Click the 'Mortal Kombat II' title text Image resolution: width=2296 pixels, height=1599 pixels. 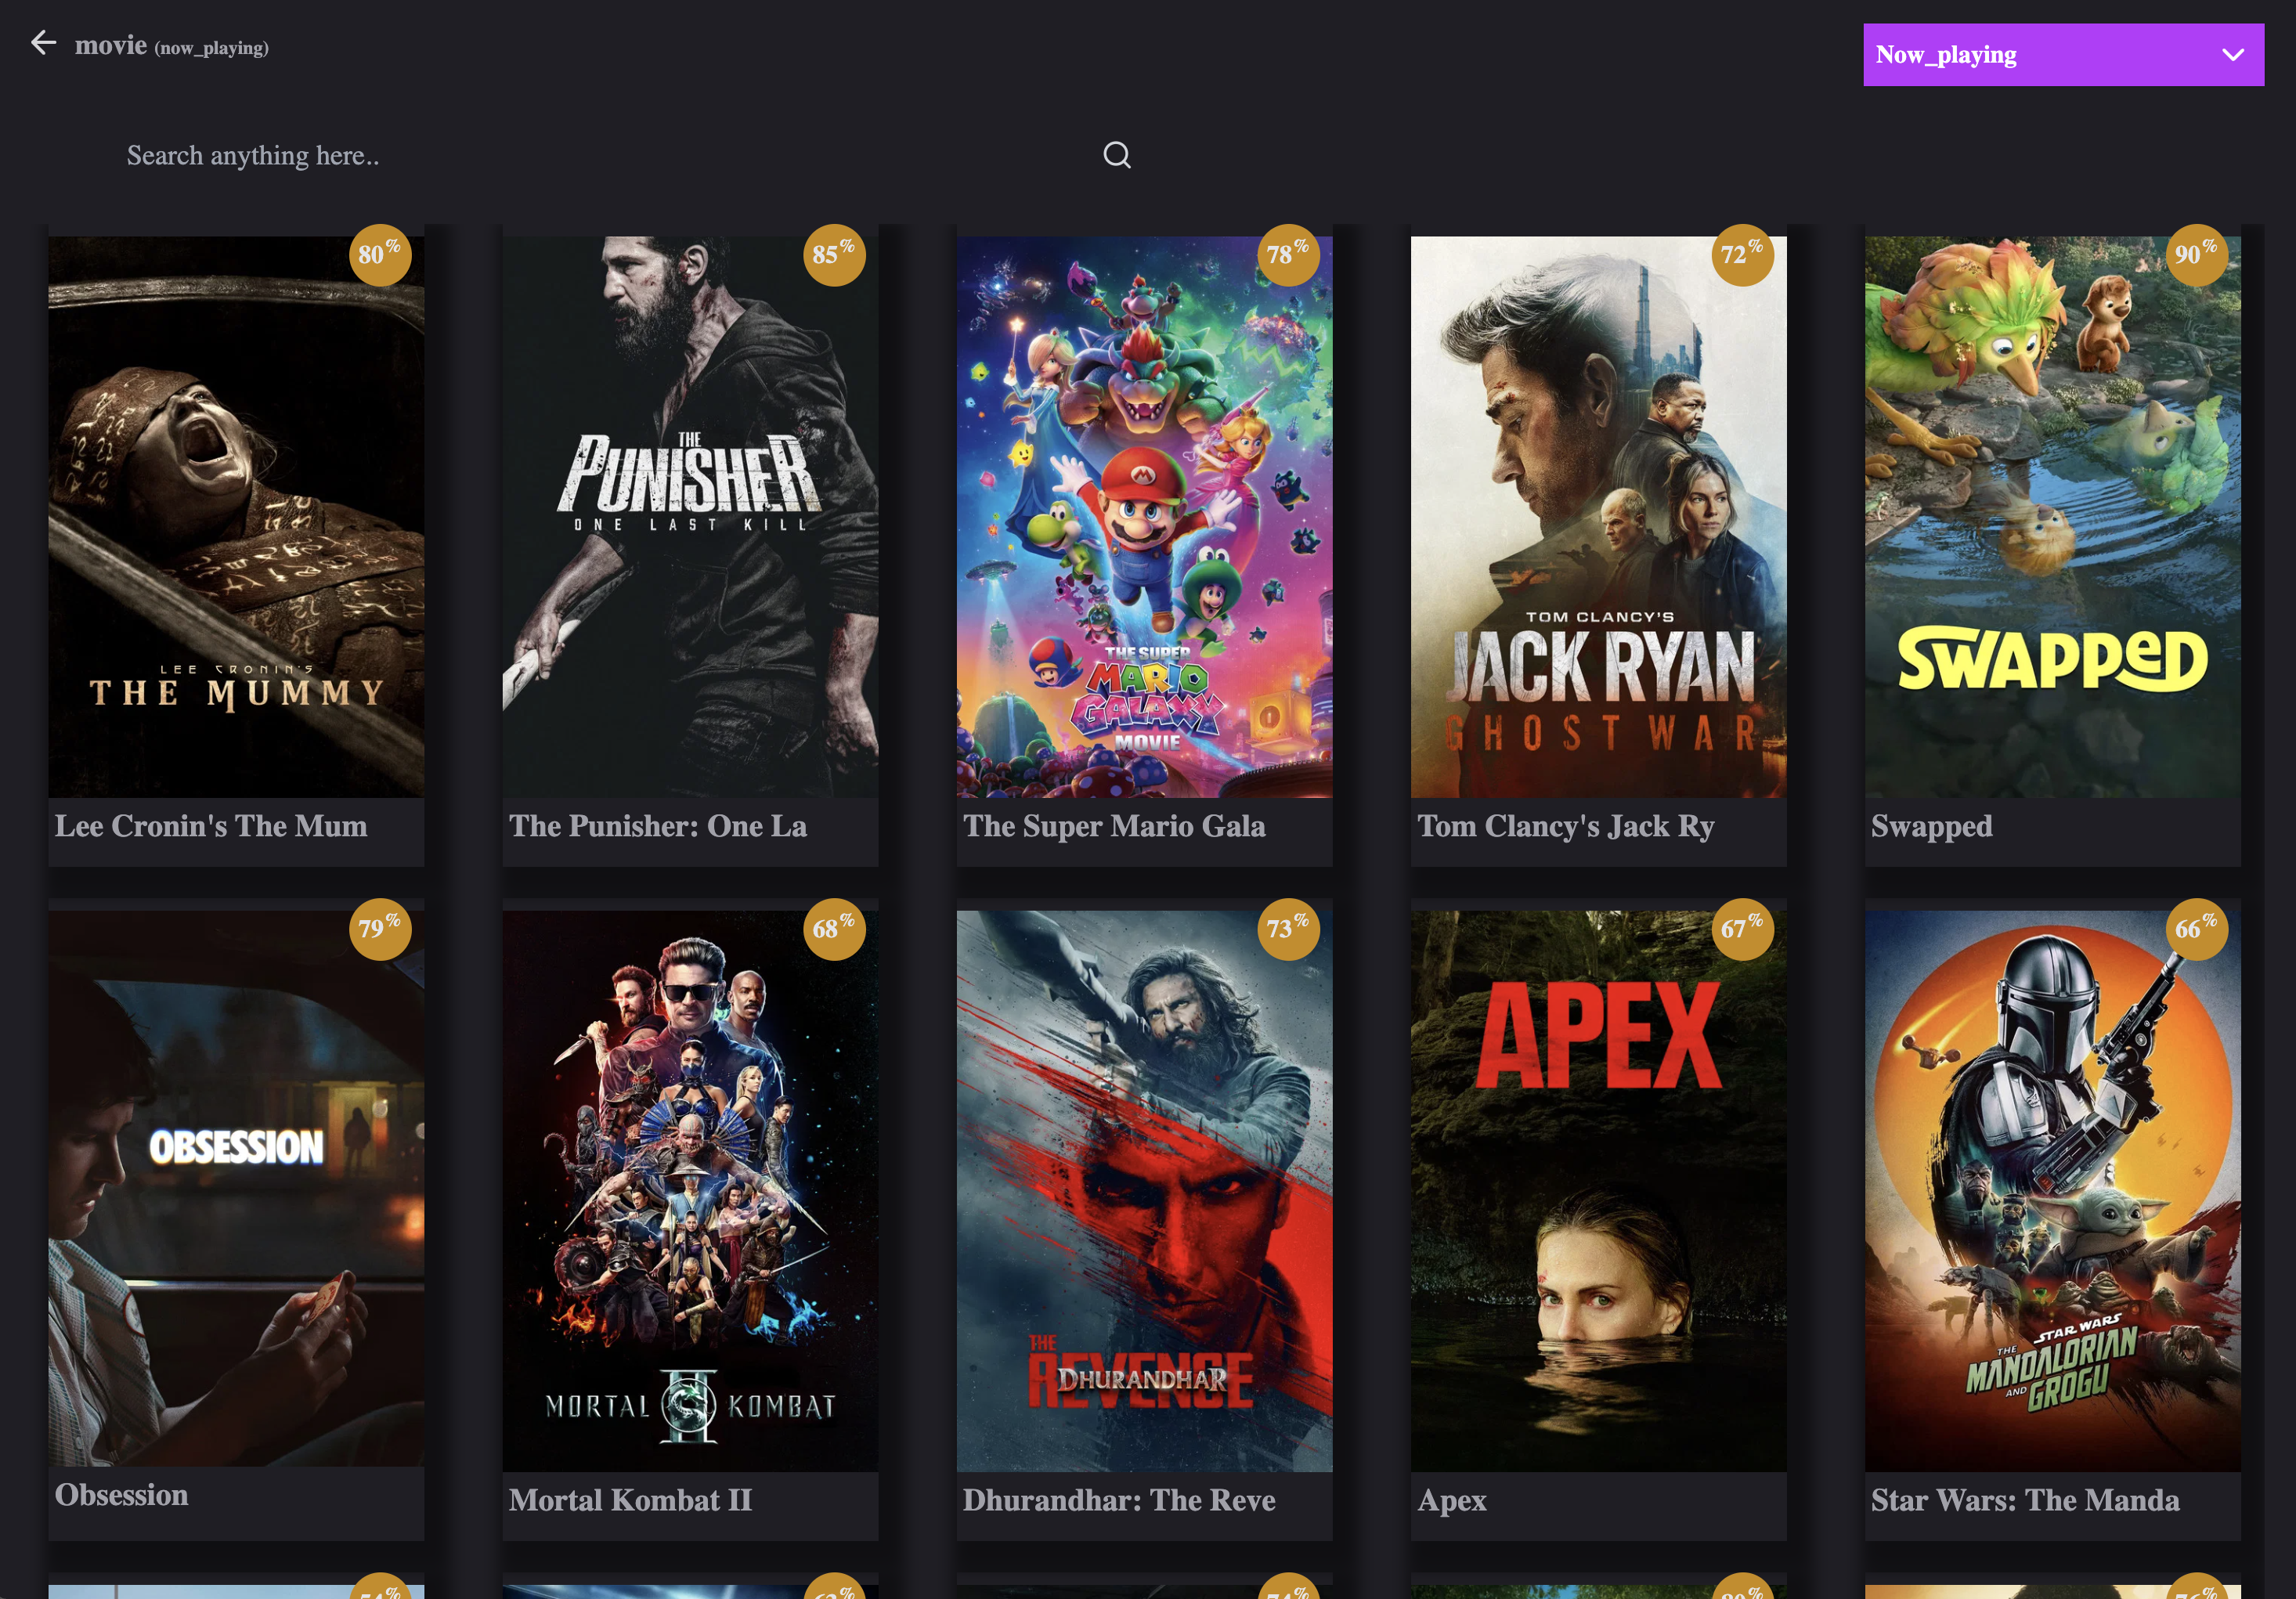pyautogui.click(x=630, y=1500)
